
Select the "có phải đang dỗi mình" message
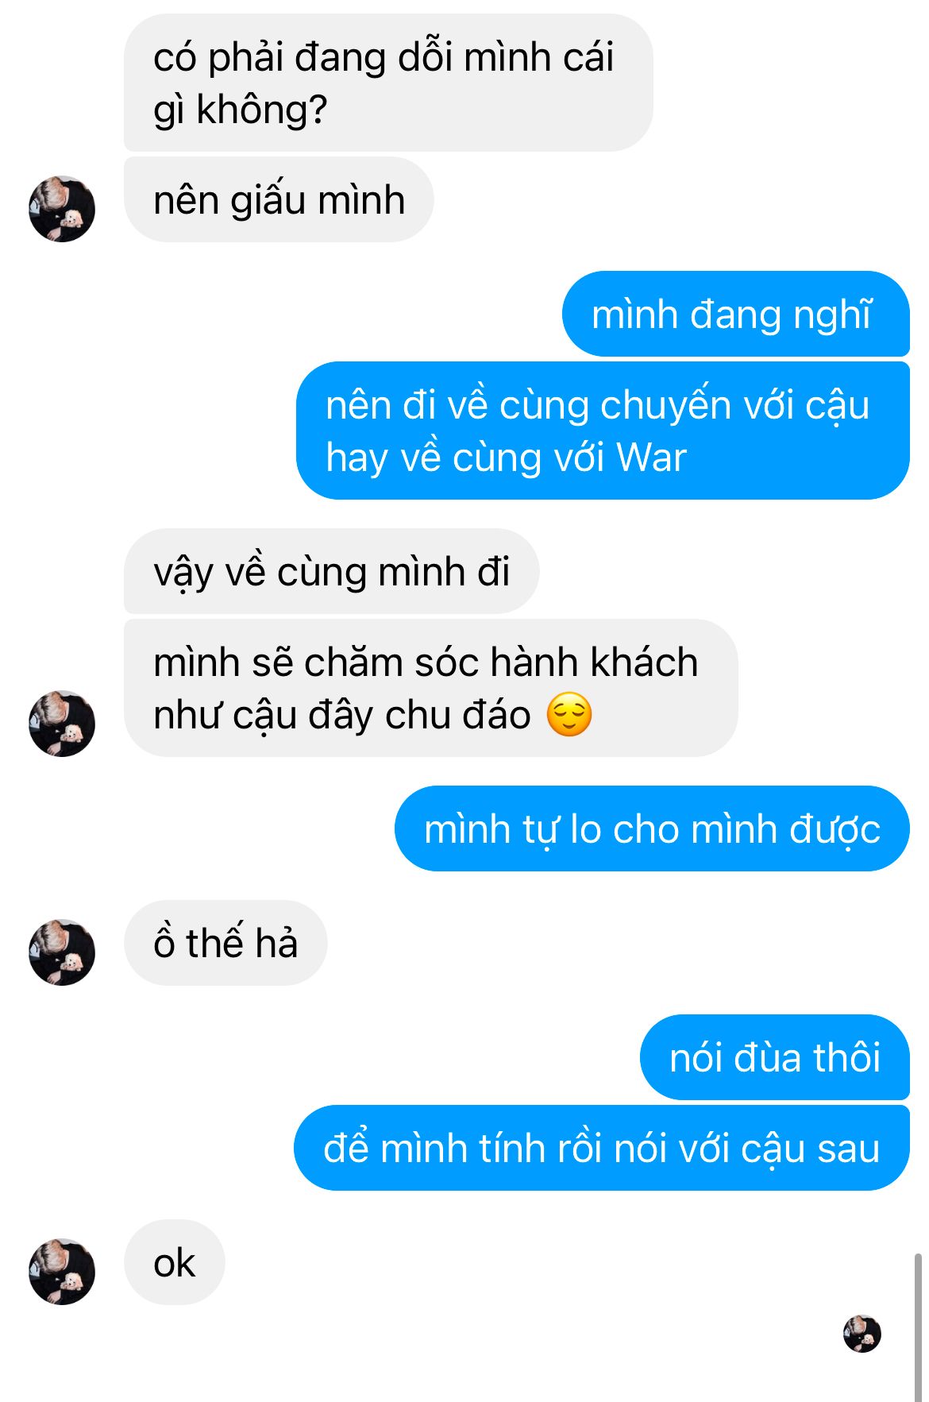point(388,83)
